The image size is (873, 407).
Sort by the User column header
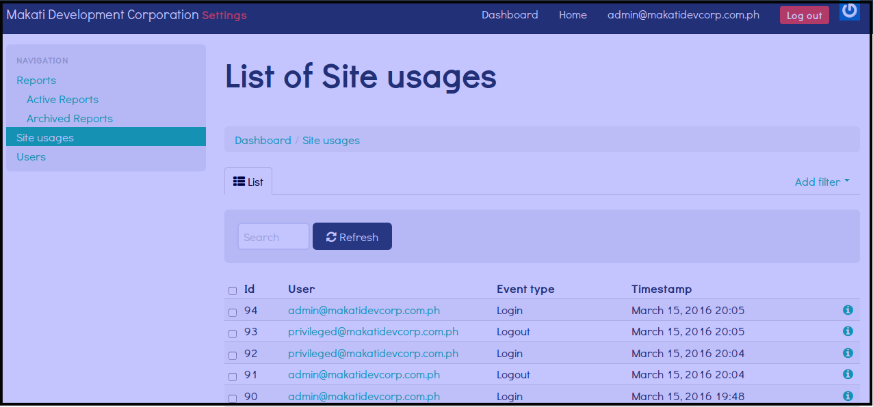click(x=301, y=289)
